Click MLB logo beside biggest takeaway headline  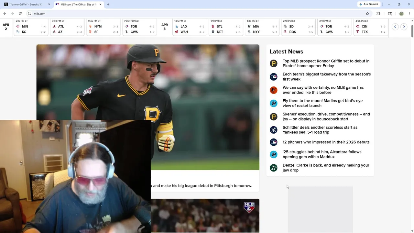point(274,77)
